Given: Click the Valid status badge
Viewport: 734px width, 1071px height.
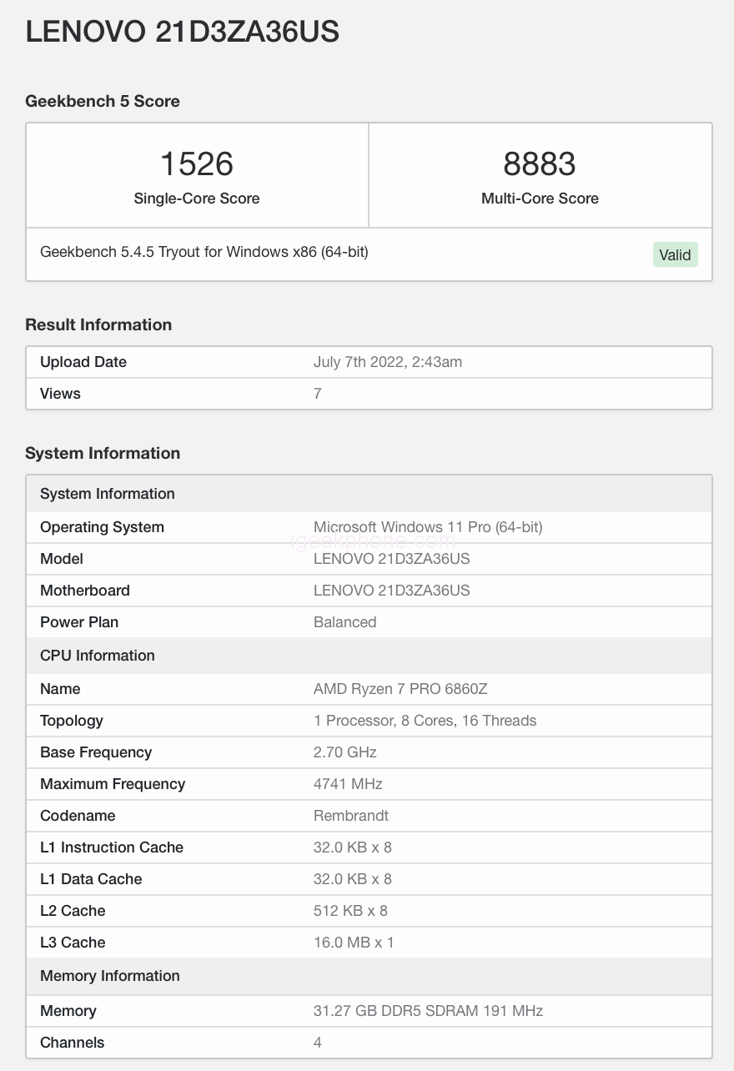Looking at the screenshot, I should (675, 255).
